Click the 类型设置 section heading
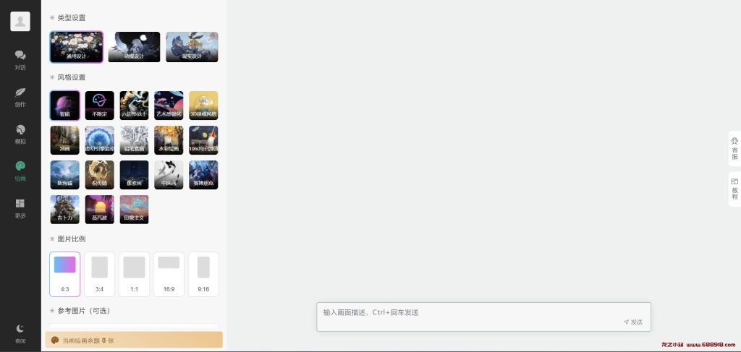The width and height of the screenshot is (741, 352). [72, 18]
